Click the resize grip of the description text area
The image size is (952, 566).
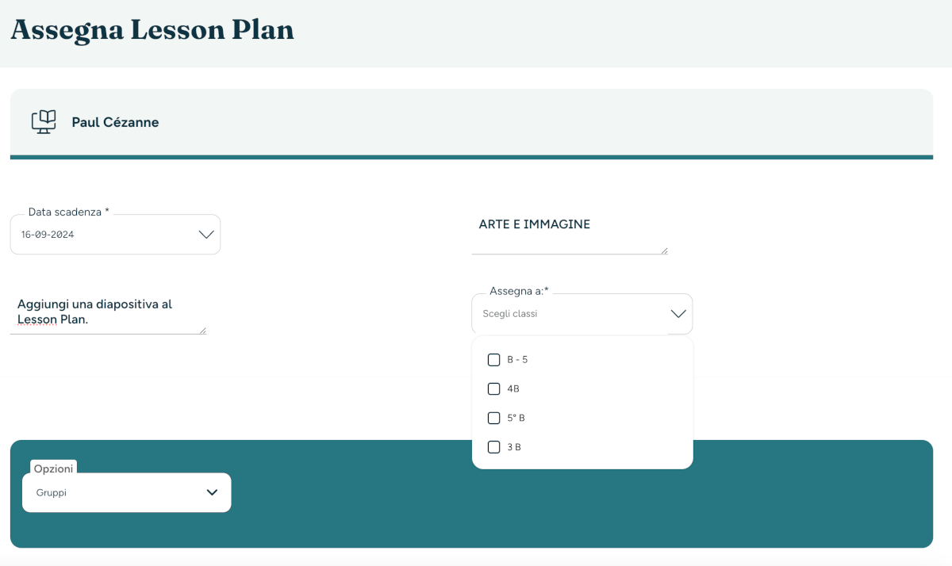[202, 331]
